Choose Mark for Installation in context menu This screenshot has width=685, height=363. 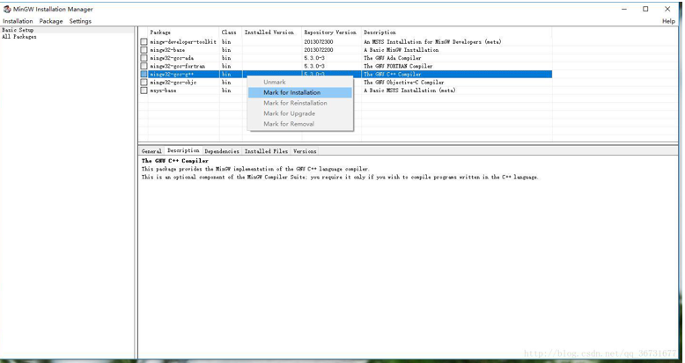pyautogui.click(x=300, y=92)
